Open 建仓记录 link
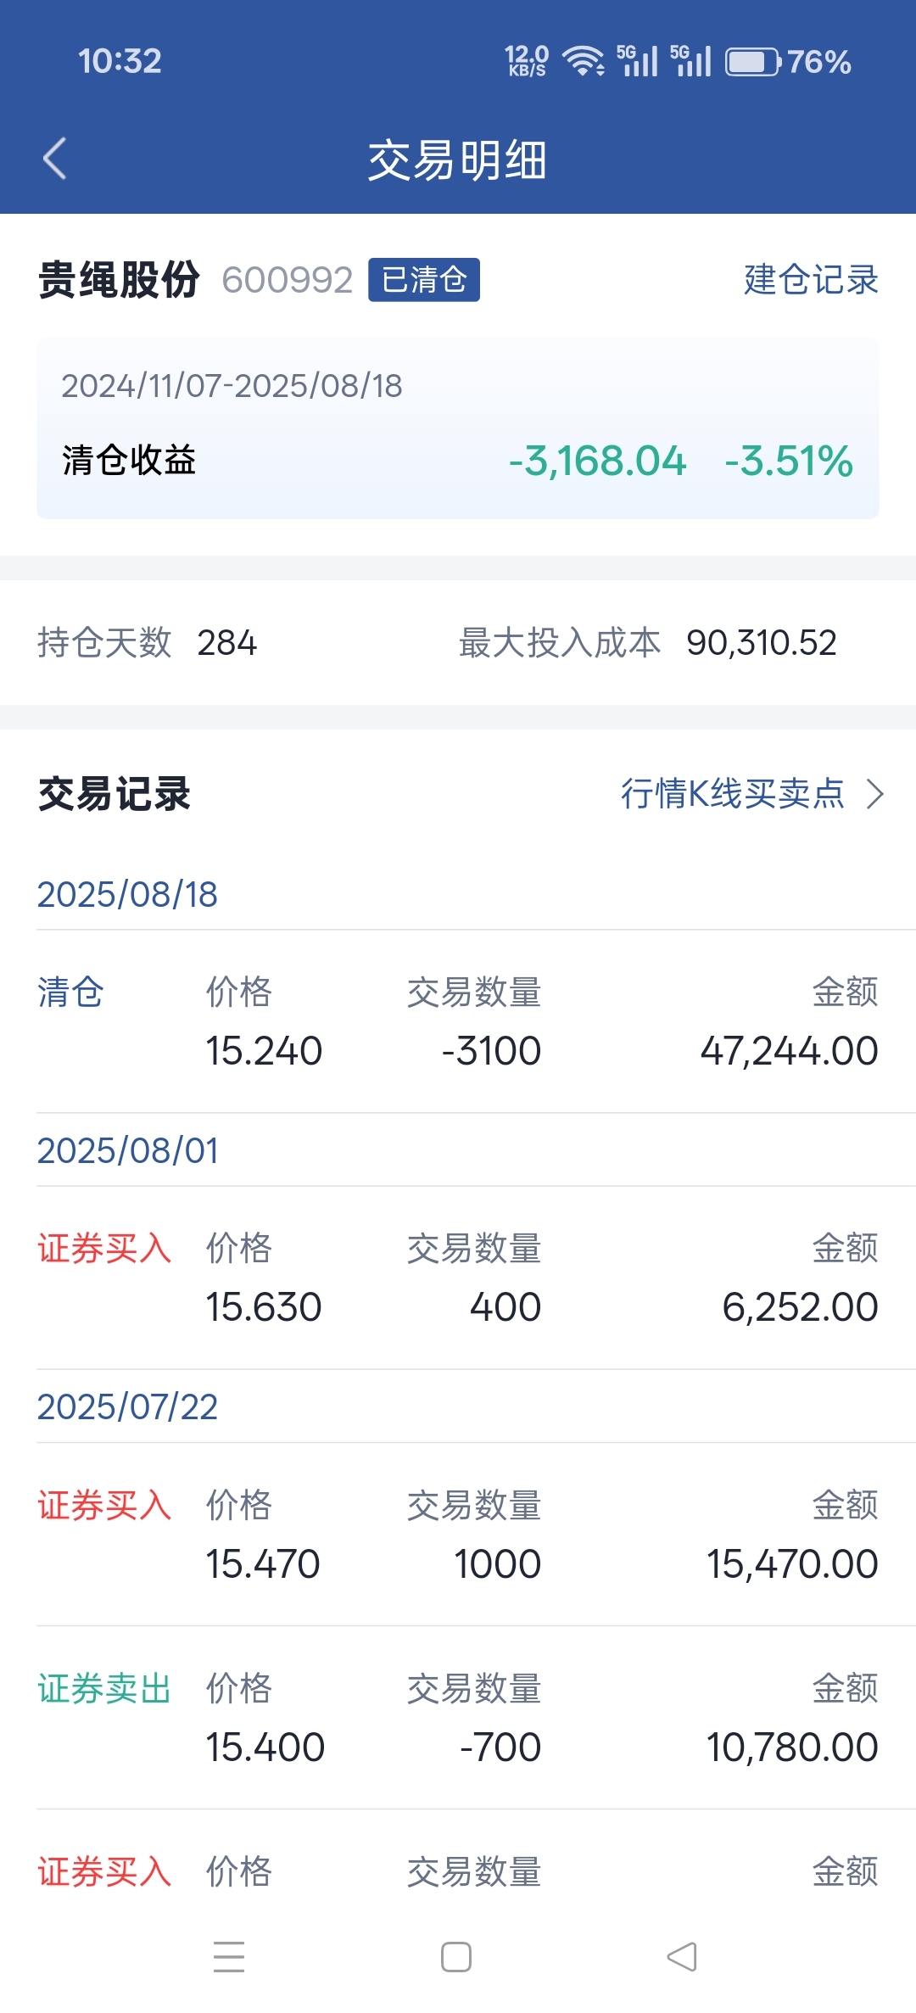 810,280
